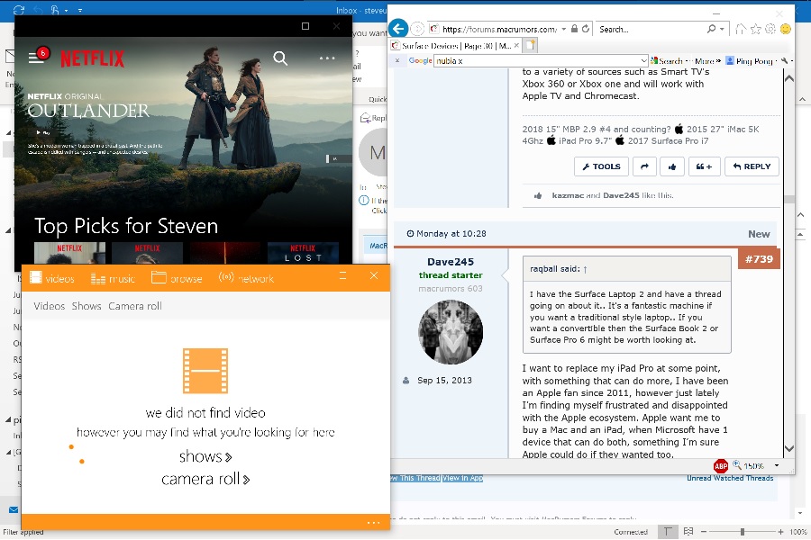Select the Shows sub-tab
The height and width of the screenshot is (540, 811).
click(87, 306)
